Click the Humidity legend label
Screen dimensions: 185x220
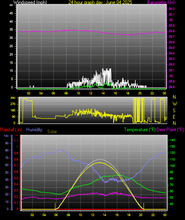point(34,130)
